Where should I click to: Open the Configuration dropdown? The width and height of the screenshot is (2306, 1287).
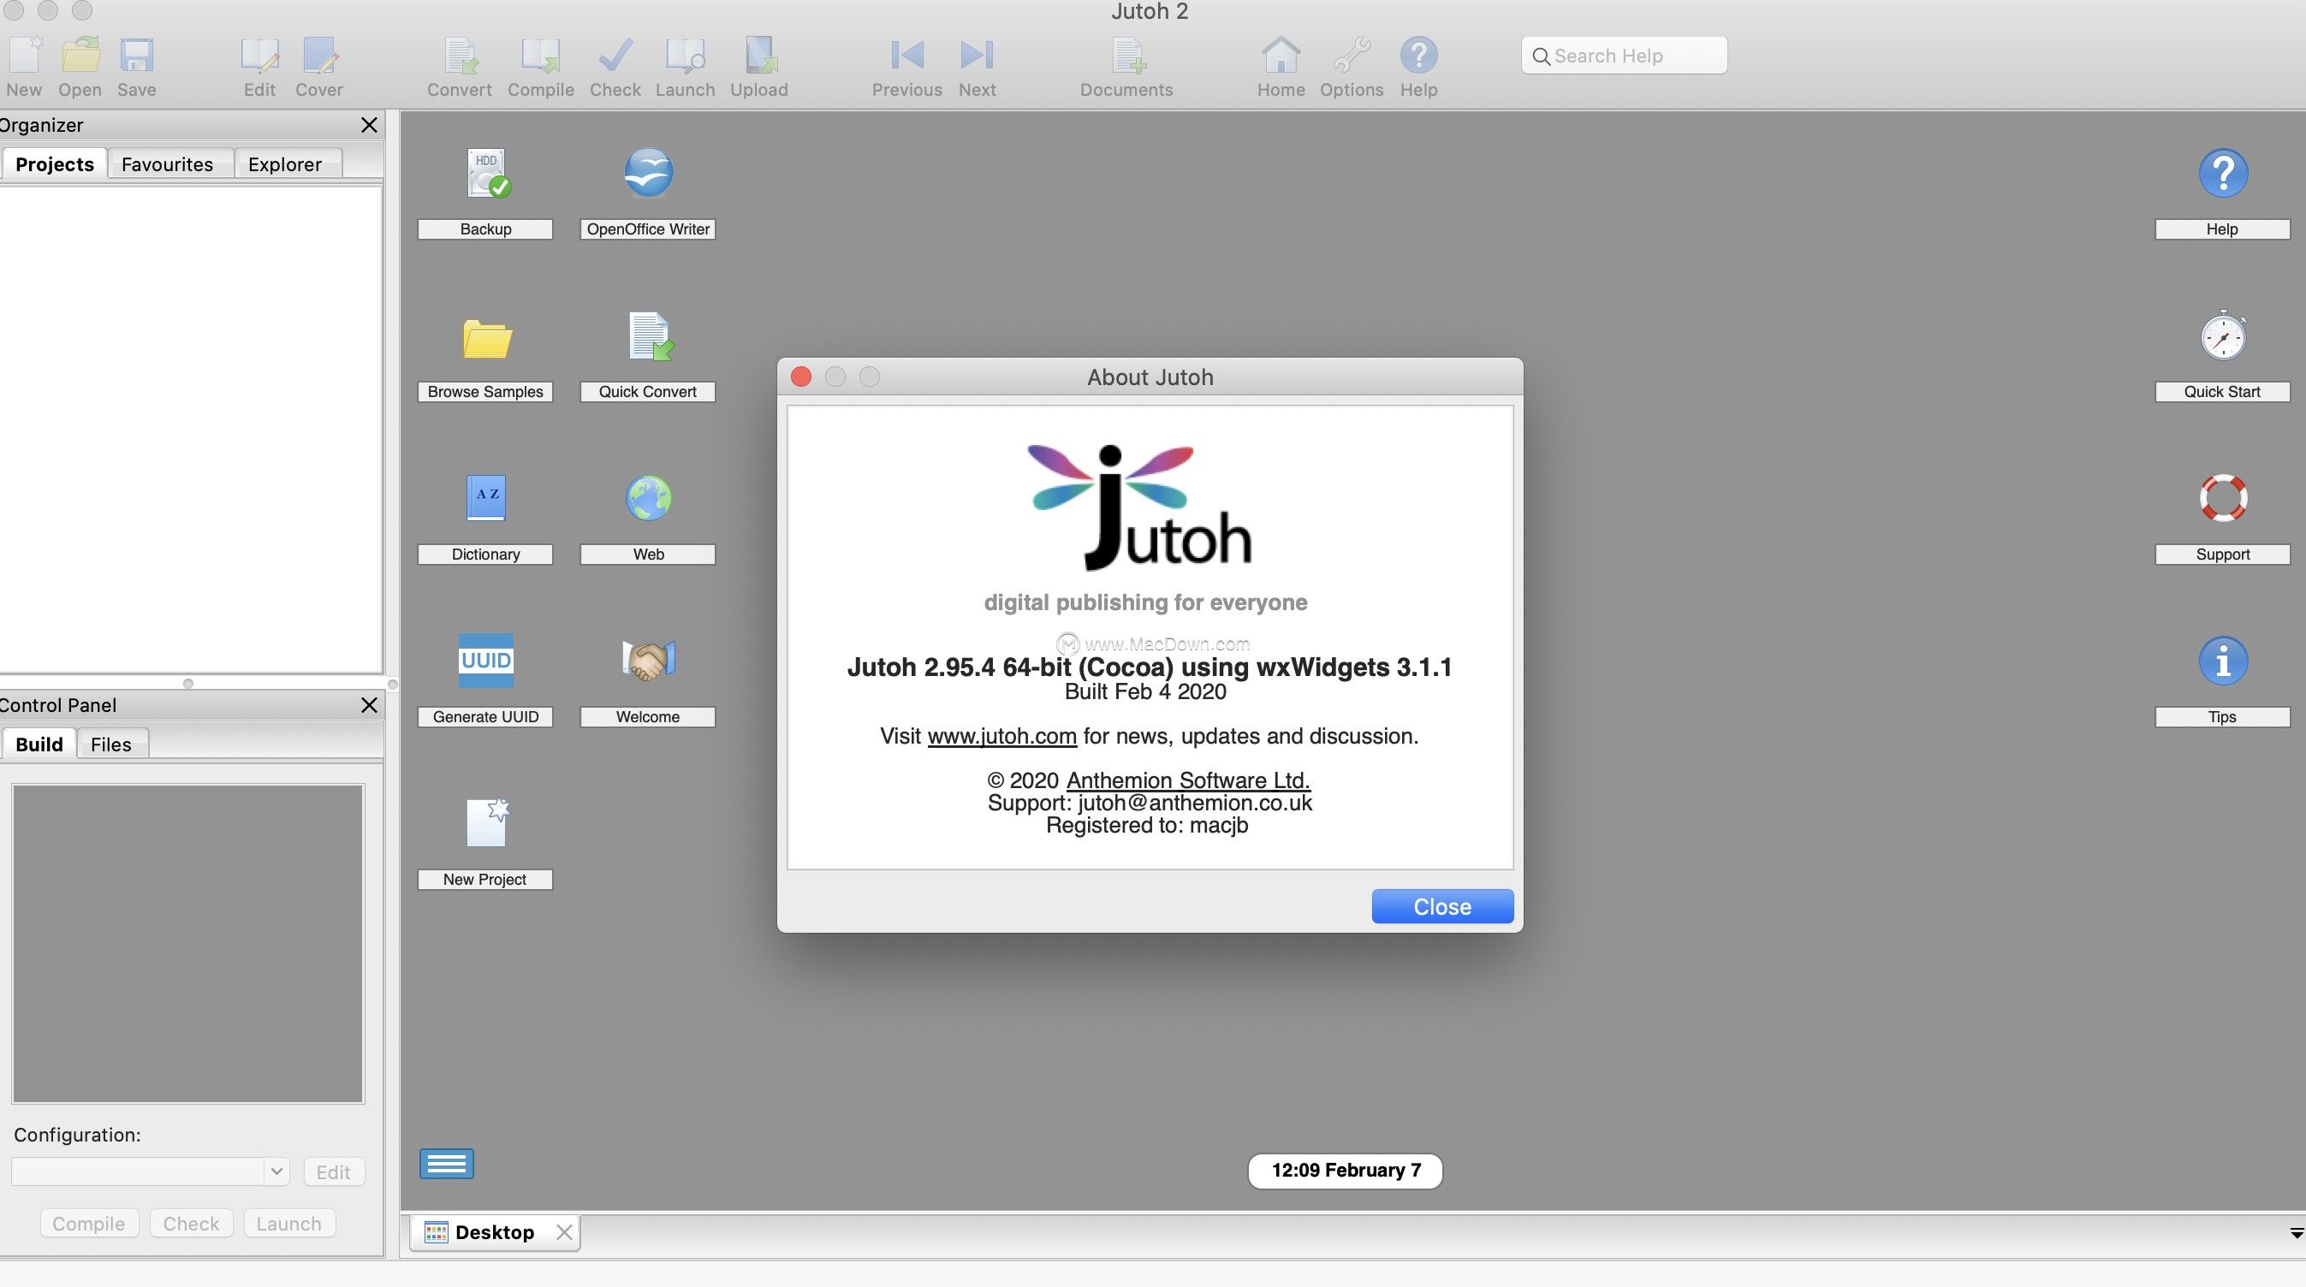click(151, 1171)
